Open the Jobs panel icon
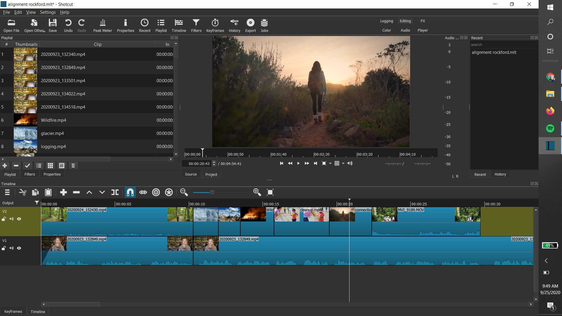Viewport: 562px width, 316px height. [264, 25]
